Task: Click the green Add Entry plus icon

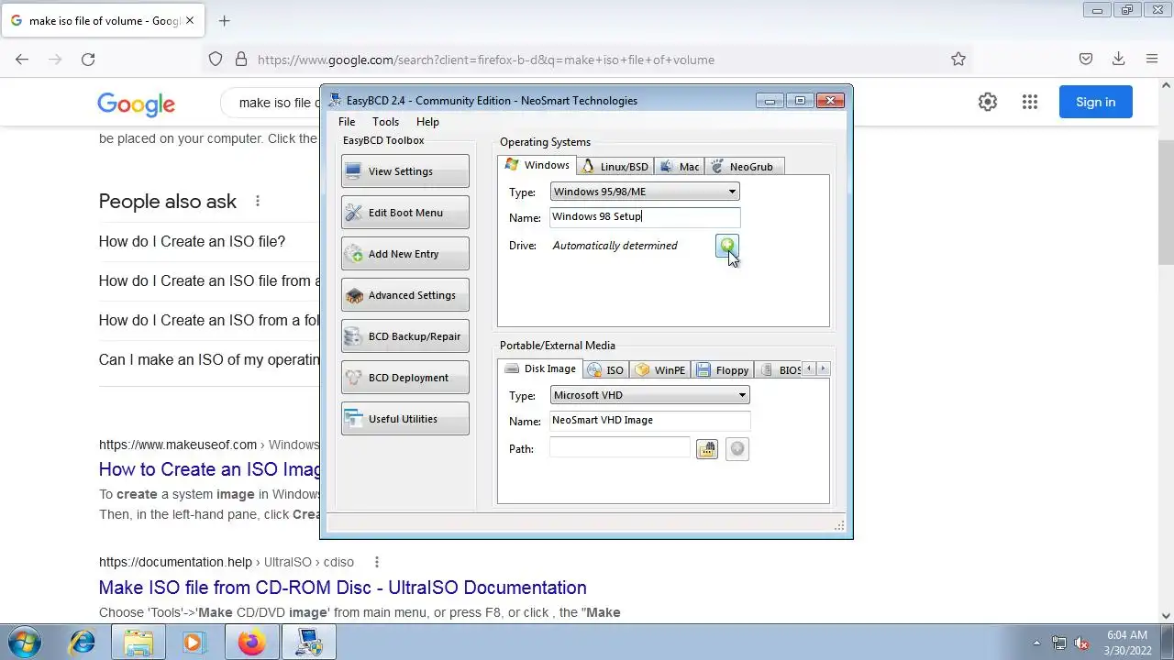Action: (726, 246)
